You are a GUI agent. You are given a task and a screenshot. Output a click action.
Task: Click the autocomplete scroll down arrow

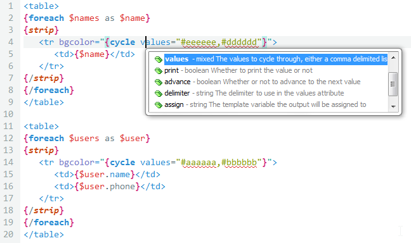click(393, 106)
